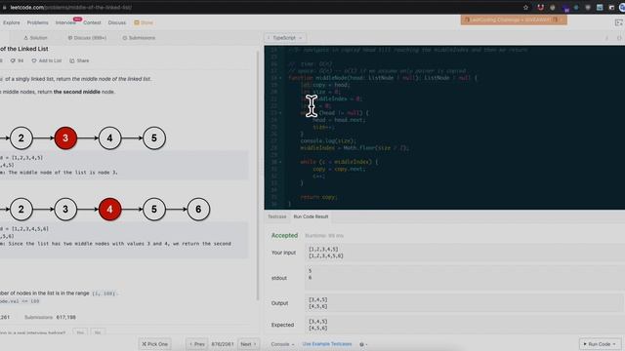Click the stdout output box
Viewport: 625px width, 351px height.
(465, 278)
